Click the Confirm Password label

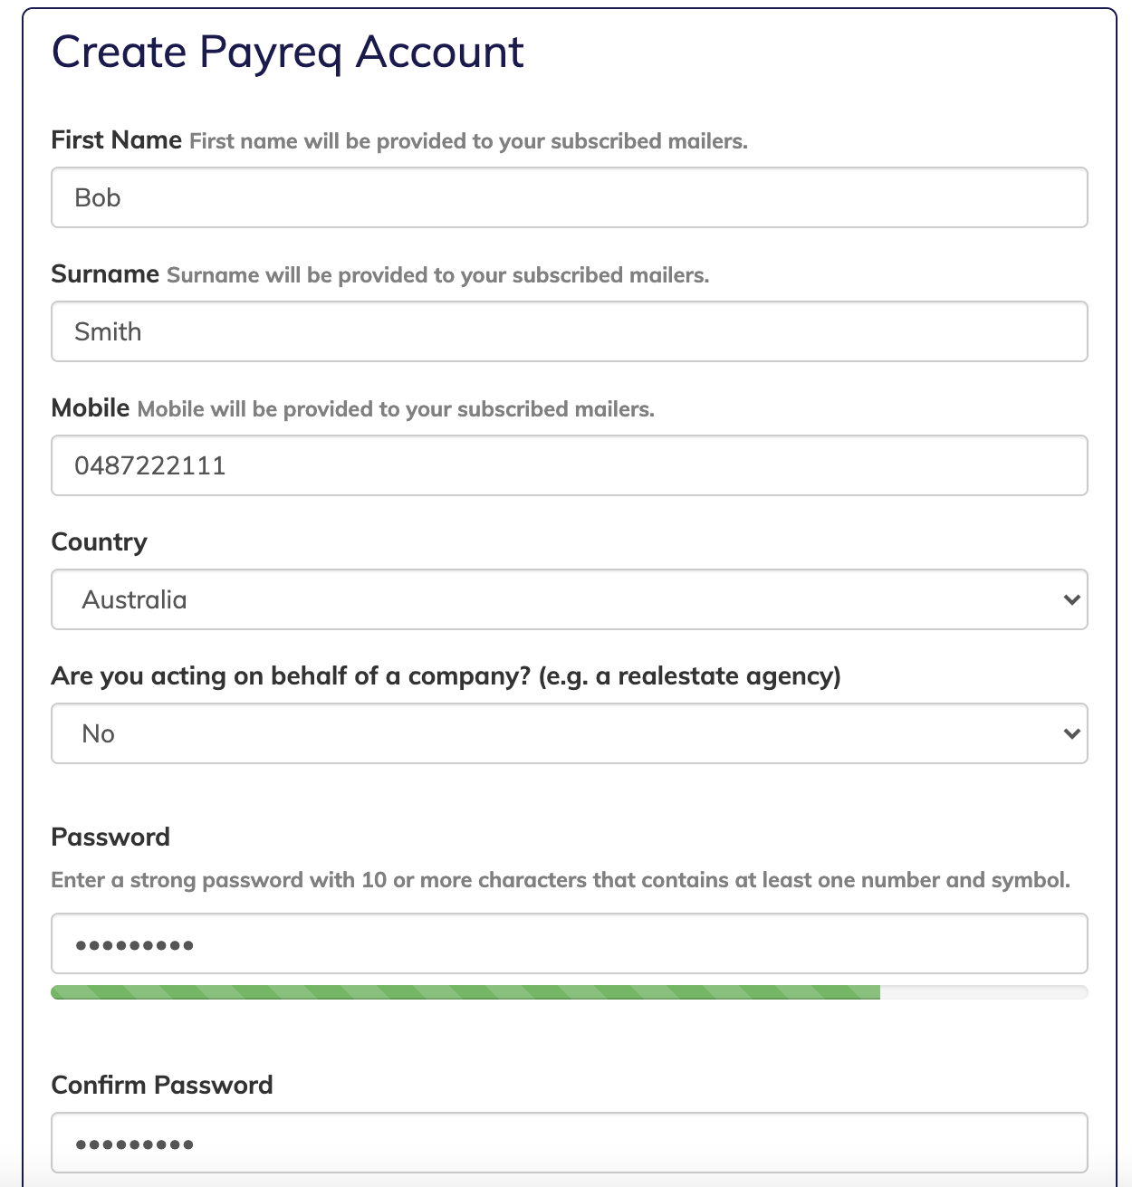(162, 1084)
